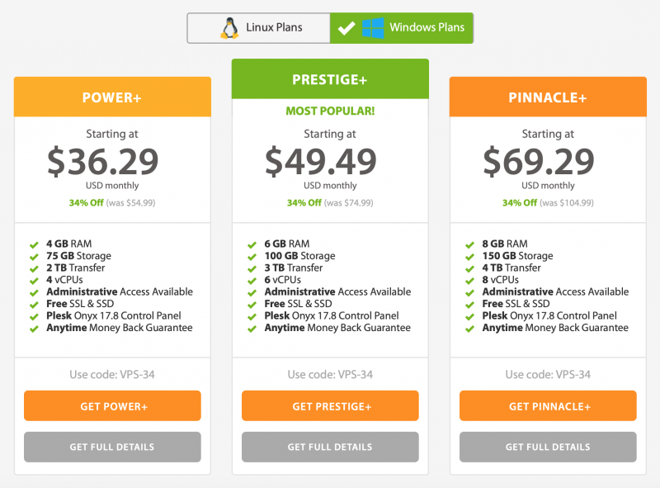Click the green PRESTIGE+ plan header
660x488 pixels.
click(330, 79)
